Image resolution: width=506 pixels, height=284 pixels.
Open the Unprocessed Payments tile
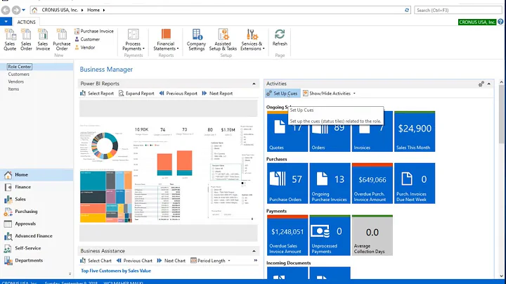point(330,235)
